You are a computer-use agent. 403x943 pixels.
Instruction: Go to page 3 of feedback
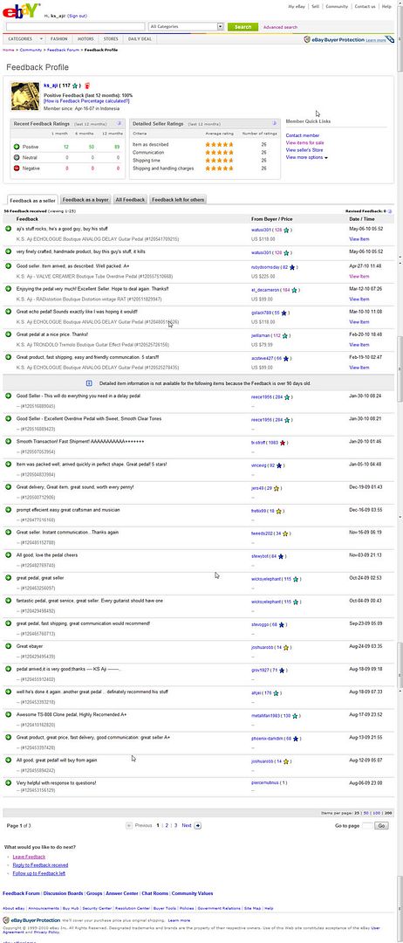[x=175, y=826]
